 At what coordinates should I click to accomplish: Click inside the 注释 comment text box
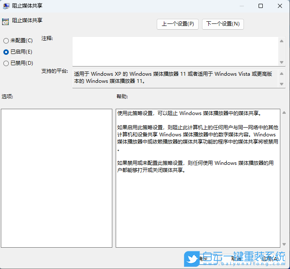pyautogui.click(x=175, y=51)
